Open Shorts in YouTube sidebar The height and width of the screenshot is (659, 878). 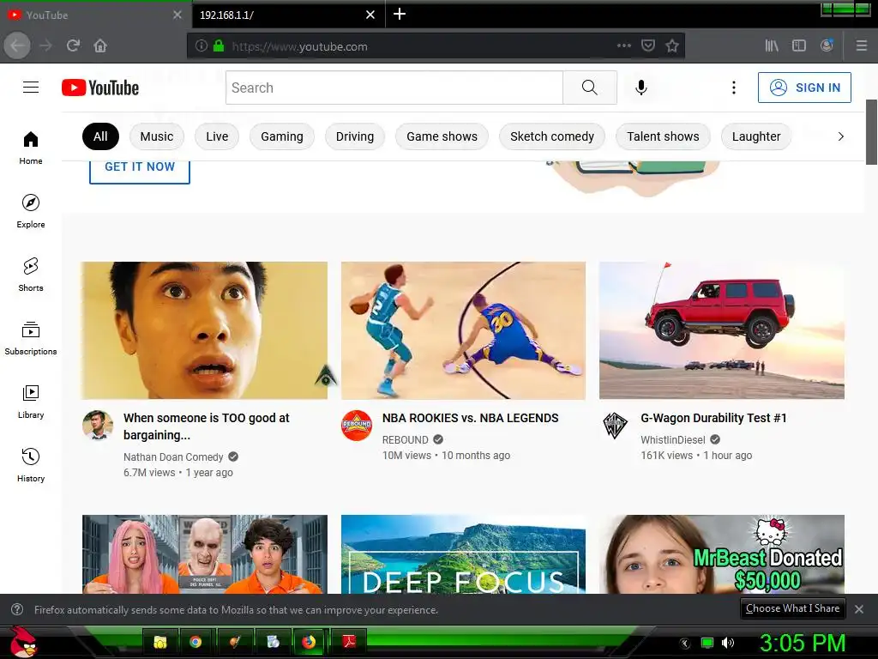31,275
